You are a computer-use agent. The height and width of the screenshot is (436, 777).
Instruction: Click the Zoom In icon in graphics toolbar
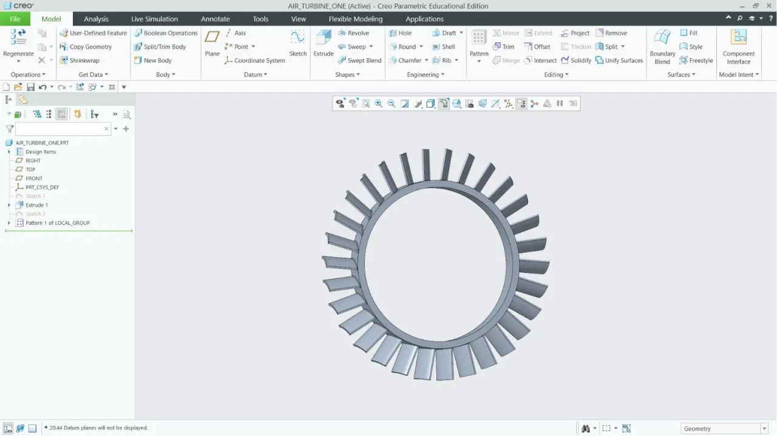pos(379,104)
